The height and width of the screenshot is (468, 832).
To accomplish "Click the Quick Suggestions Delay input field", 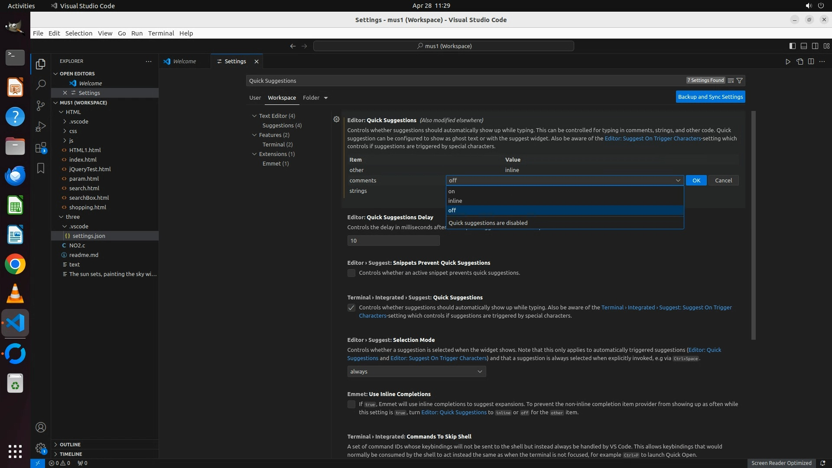I will click(x=393, y=240).
